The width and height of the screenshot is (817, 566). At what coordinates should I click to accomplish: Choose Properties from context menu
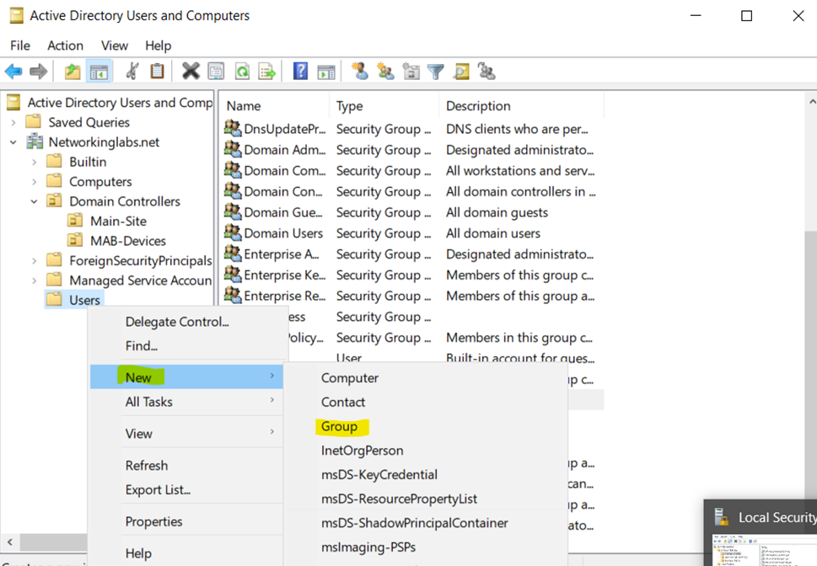point(186,521)
